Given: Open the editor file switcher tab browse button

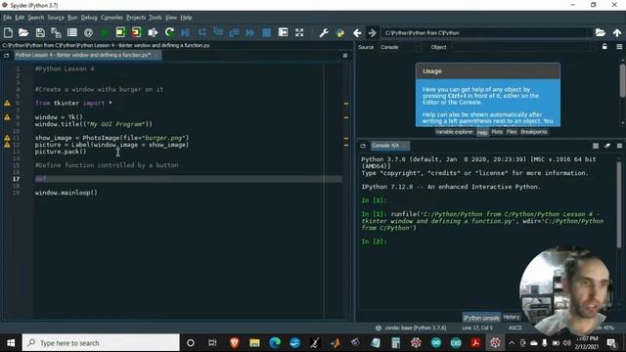Looking at the screenshot, I should point(7,56).
